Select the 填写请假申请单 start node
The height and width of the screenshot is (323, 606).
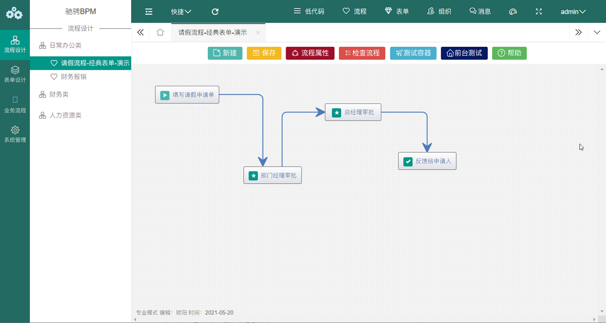pos(187,95)
